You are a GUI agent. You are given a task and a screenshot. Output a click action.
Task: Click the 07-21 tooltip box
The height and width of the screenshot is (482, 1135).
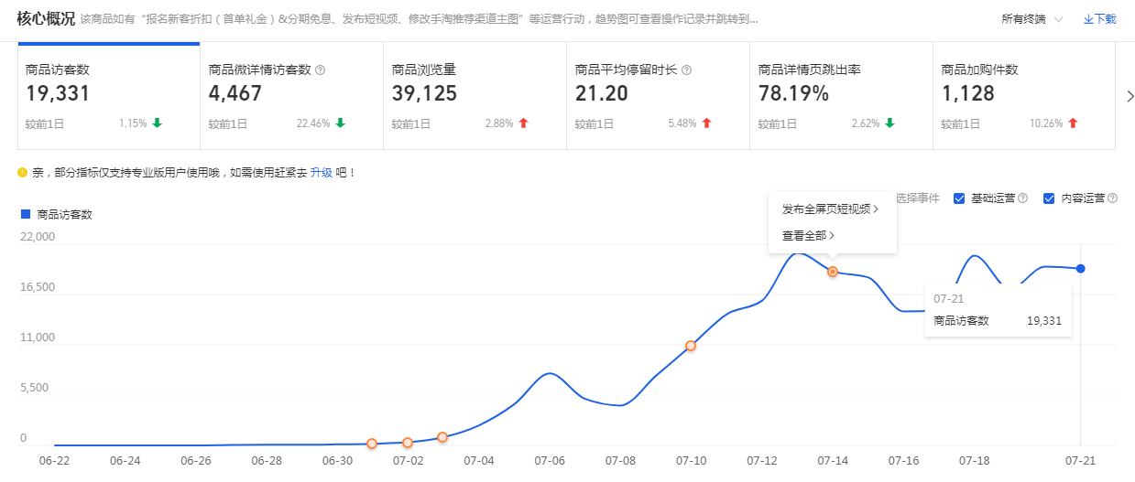coord(998,309)
